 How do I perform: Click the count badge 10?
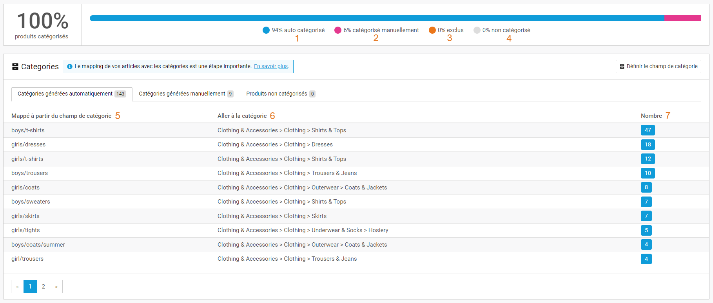(x=648, y=173)
